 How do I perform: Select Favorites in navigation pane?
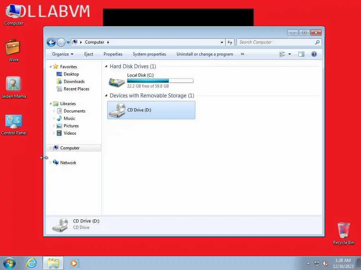(x=68, y=66)
